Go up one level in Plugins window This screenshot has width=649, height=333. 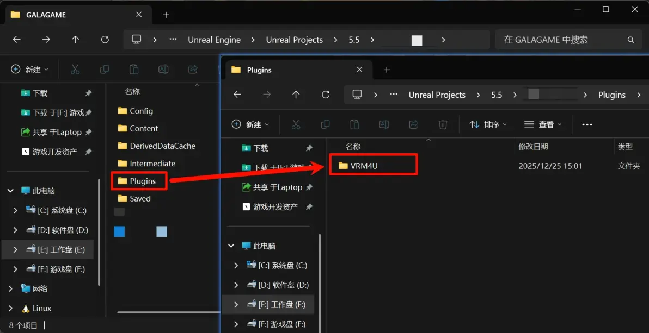(x=296, y=95)
